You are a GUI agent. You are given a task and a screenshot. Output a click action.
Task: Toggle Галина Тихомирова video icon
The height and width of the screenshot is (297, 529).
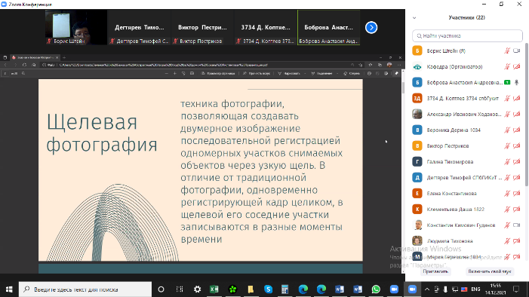516,162
